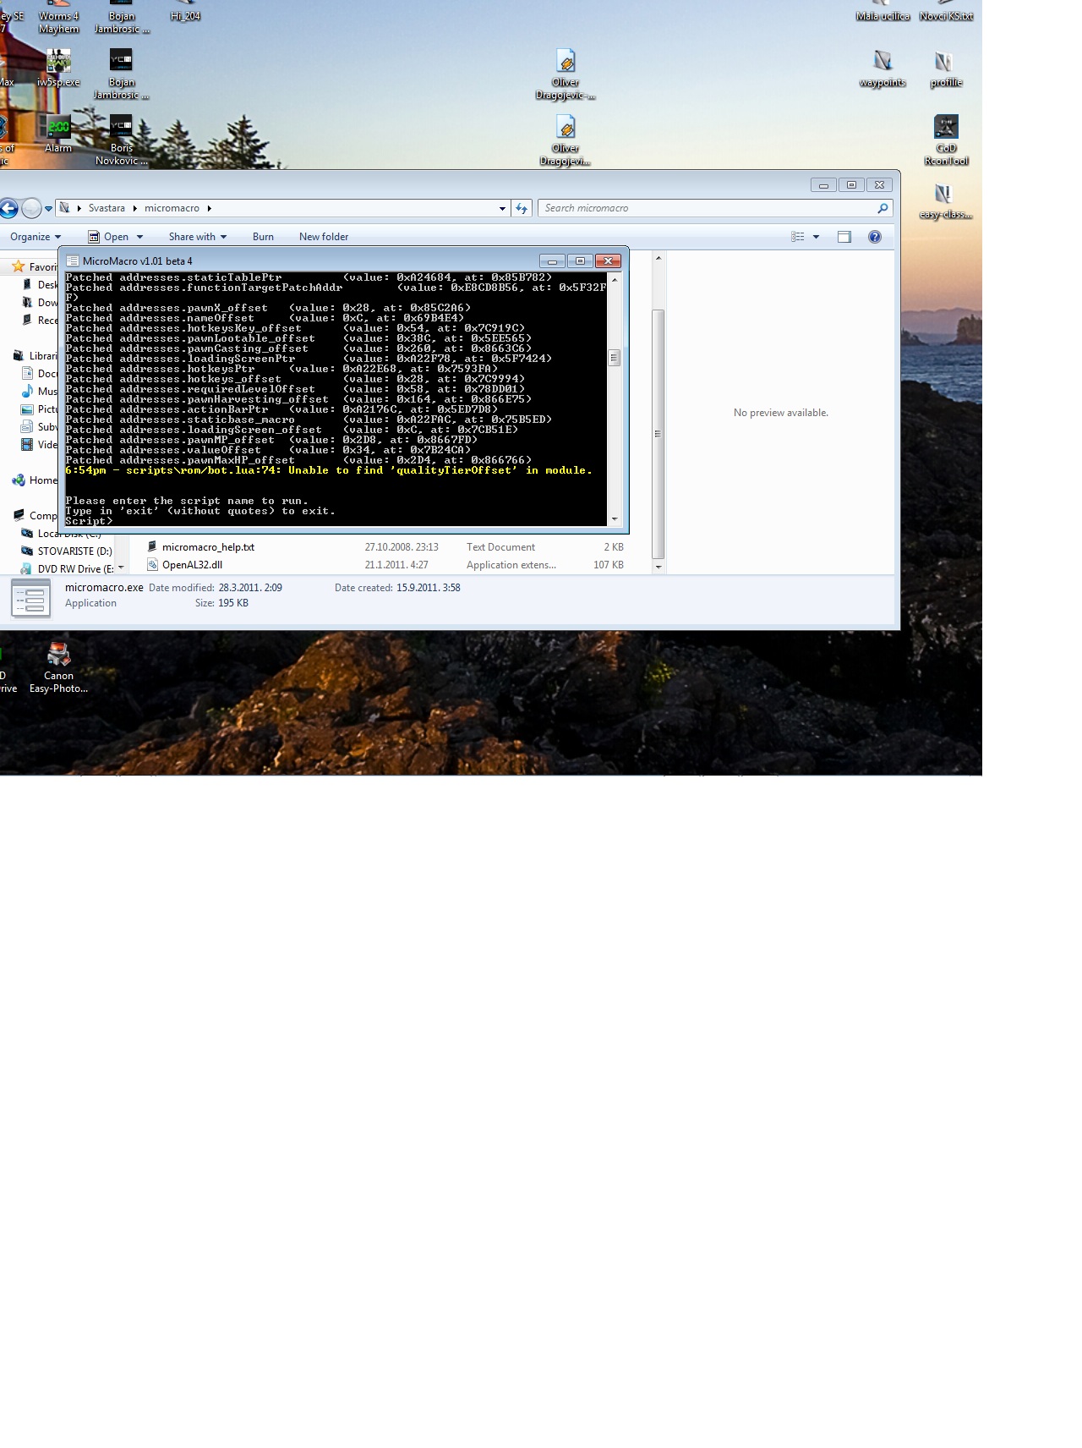Create a New folder from toolbar
This screenshot has height=1448, width=1082.
point(324,237)
